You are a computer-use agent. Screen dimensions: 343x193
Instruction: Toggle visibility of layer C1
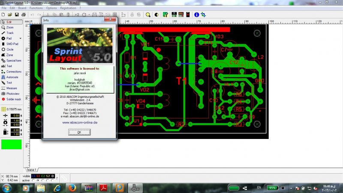click(33, 176)
